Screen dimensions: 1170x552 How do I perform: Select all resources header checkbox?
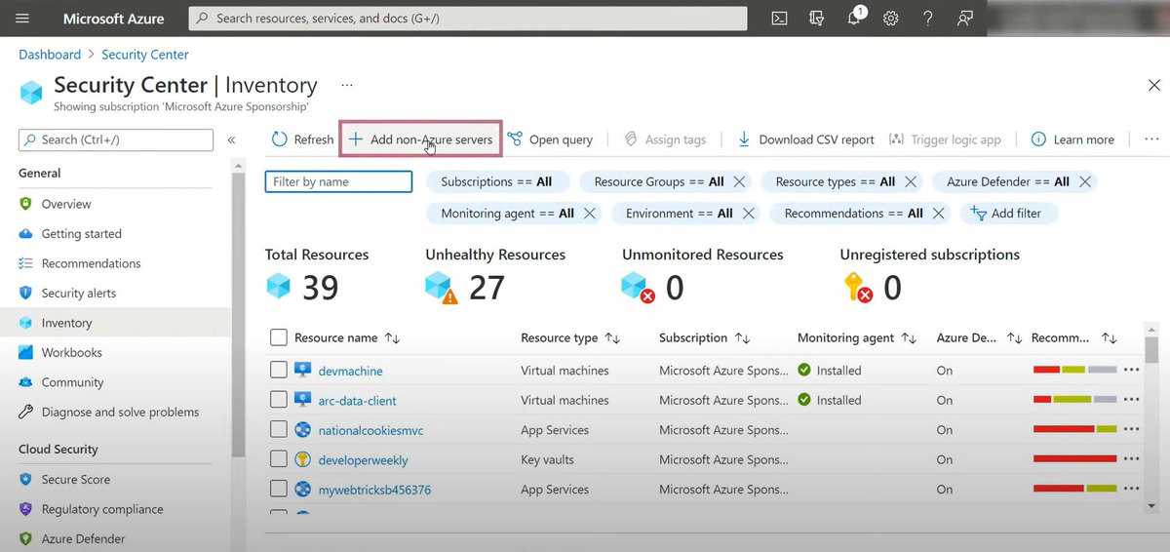pos(279,337)
